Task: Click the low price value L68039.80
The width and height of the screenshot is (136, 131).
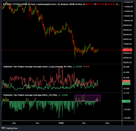Action: (x=110, y=4)
